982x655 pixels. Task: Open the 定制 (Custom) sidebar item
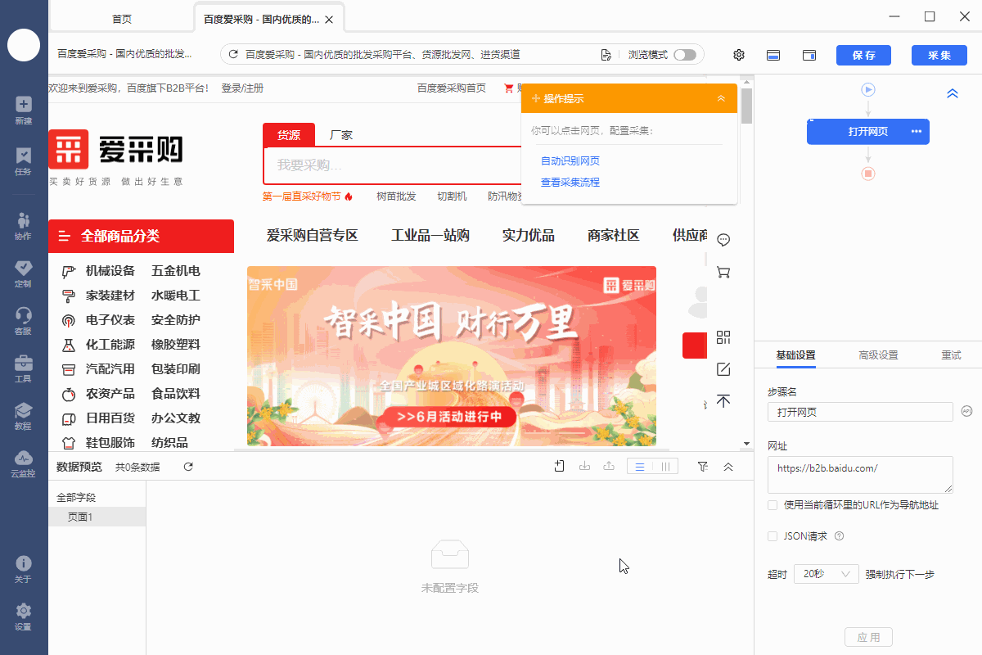(x=24, y=273)
